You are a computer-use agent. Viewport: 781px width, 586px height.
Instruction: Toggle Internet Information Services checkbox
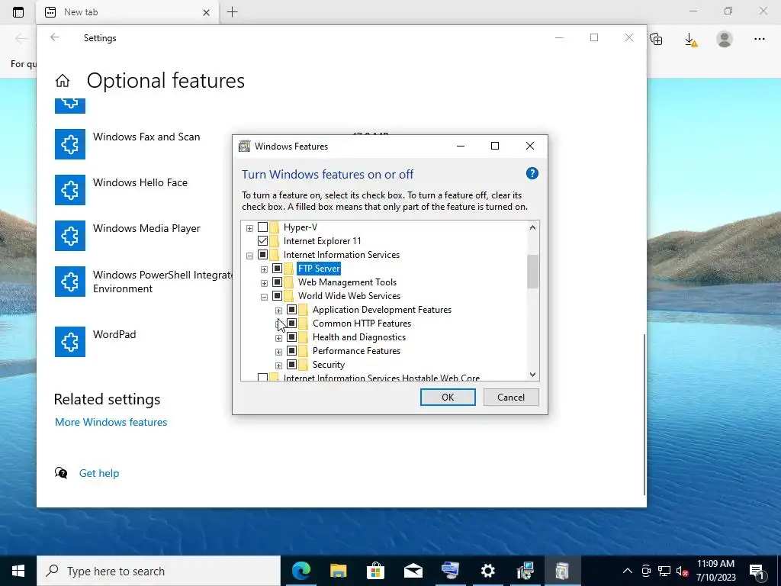point(262,255)
